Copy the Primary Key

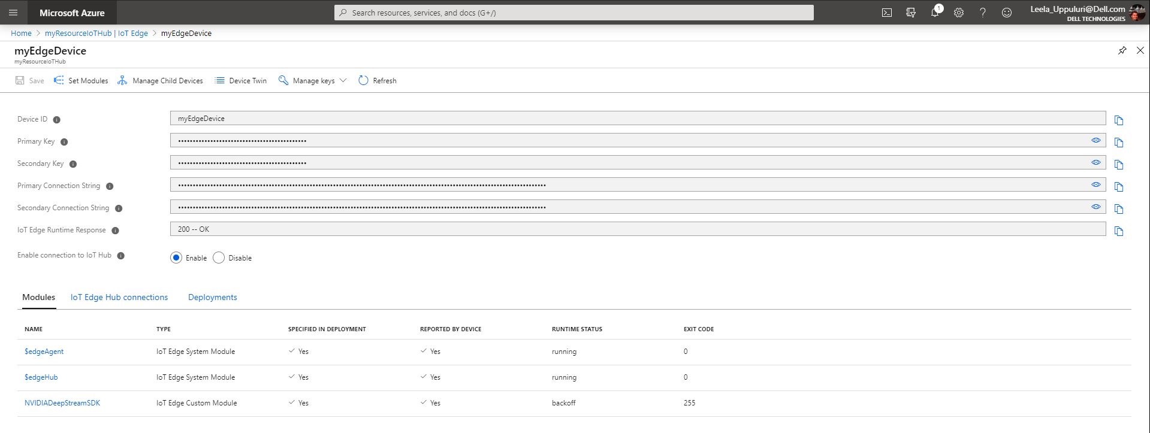1119,143
